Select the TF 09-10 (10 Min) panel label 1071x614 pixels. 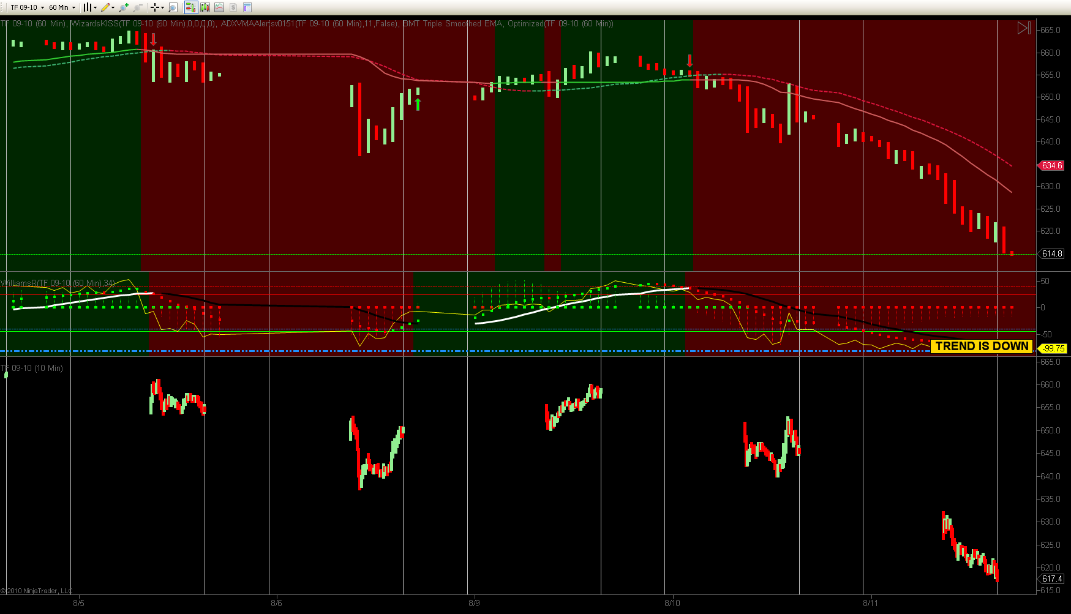pyautogui.click(x=32, y=368)
